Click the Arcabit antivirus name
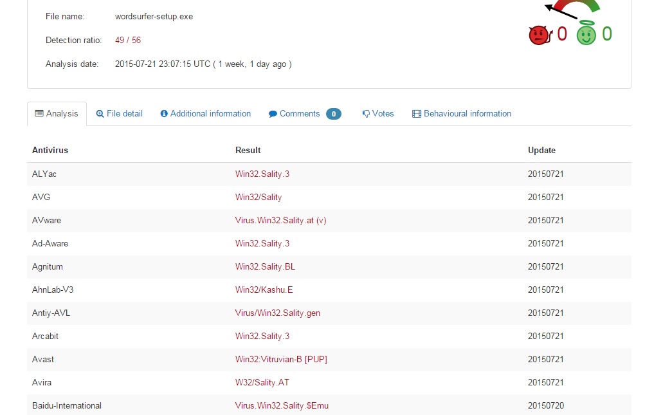Viewport: 663px width, 415px height. pos(45,337)
